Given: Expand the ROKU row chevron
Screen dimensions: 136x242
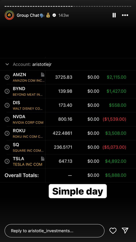Looking at the screenshot, I should [x=7, y=133].
